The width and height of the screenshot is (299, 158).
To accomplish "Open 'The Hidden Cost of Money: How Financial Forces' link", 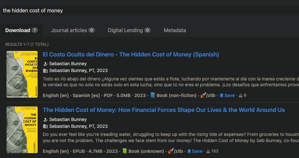I will pyautogui.click(x=164, y=110).
